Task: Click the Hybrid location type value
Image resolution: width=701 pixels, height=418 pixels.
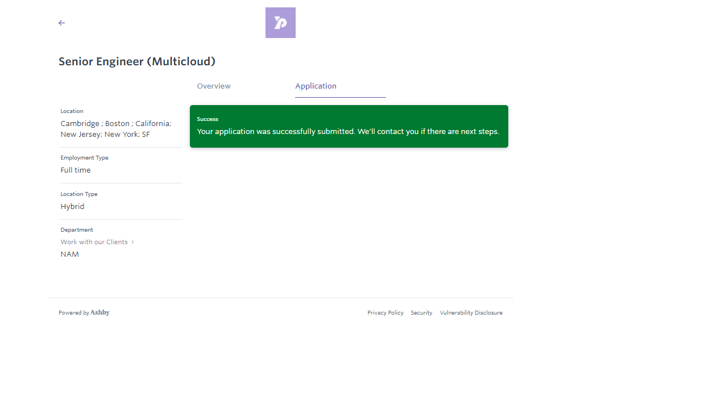Action: [72, 207]
